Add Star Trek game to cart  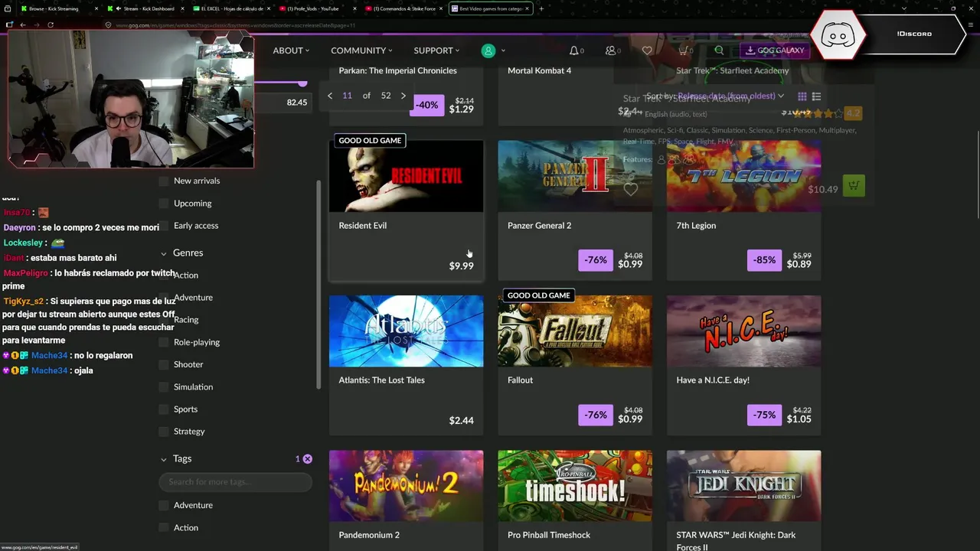point(854,186)
